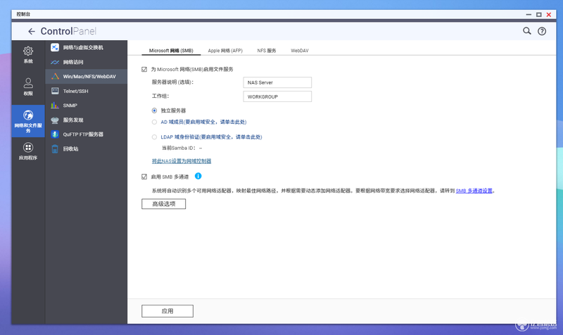563x335 pixels.
Task: Open the help question mark icon
Action: pyautogui.click(x=542, y=31)
